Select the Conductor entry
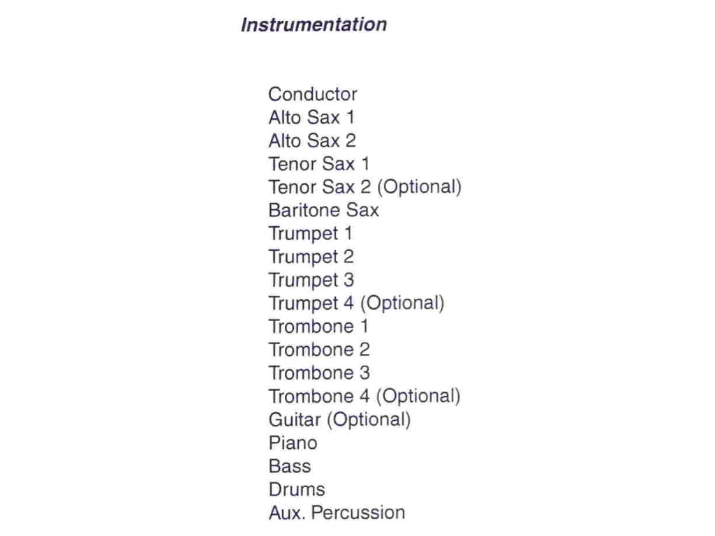Viewport: 715px width, 536px height. coord(313,94)
